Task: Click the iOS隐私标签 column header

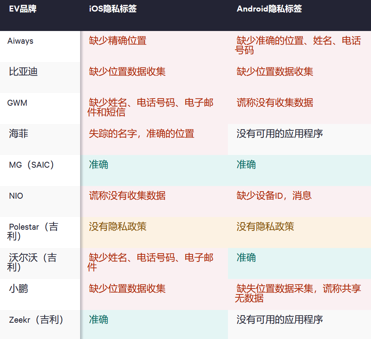Action: [113, 9]
